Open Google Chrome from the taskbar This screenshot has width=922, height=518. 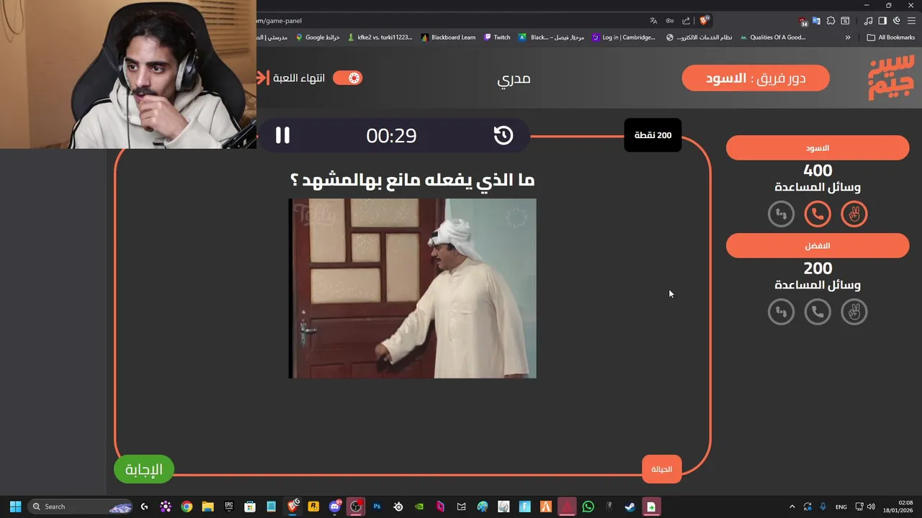pos(187,506)
